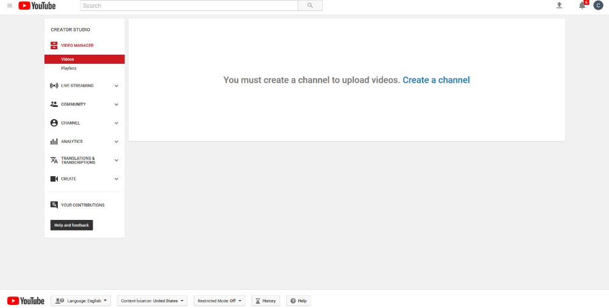This screenshot has height=308, width=609.
Task: Click the Video Manager icon
Action: pos(54,46)
